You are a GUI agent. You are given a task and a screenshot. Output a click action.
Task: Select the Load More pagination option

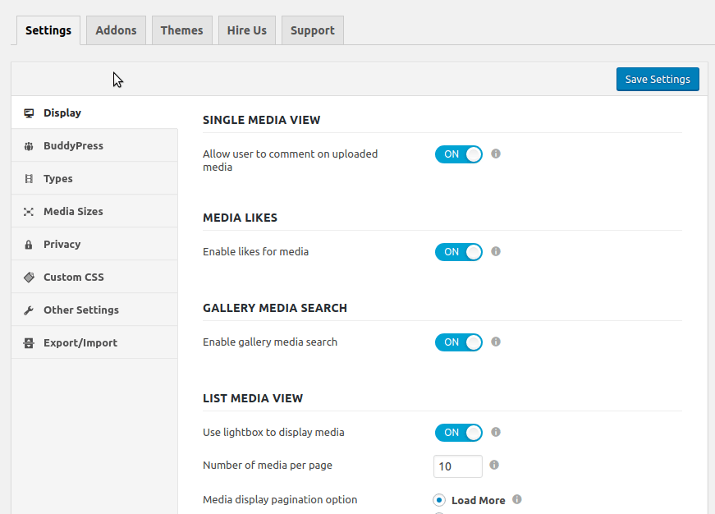point(440,500)
